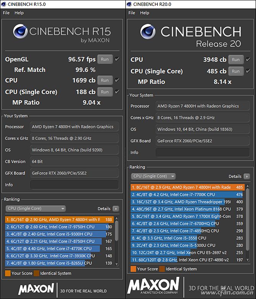The height and width of the screenshot is (299, 256).
Task: Click the OS field showing Windows 10 in R20
Action: click(x=203, y=129)
